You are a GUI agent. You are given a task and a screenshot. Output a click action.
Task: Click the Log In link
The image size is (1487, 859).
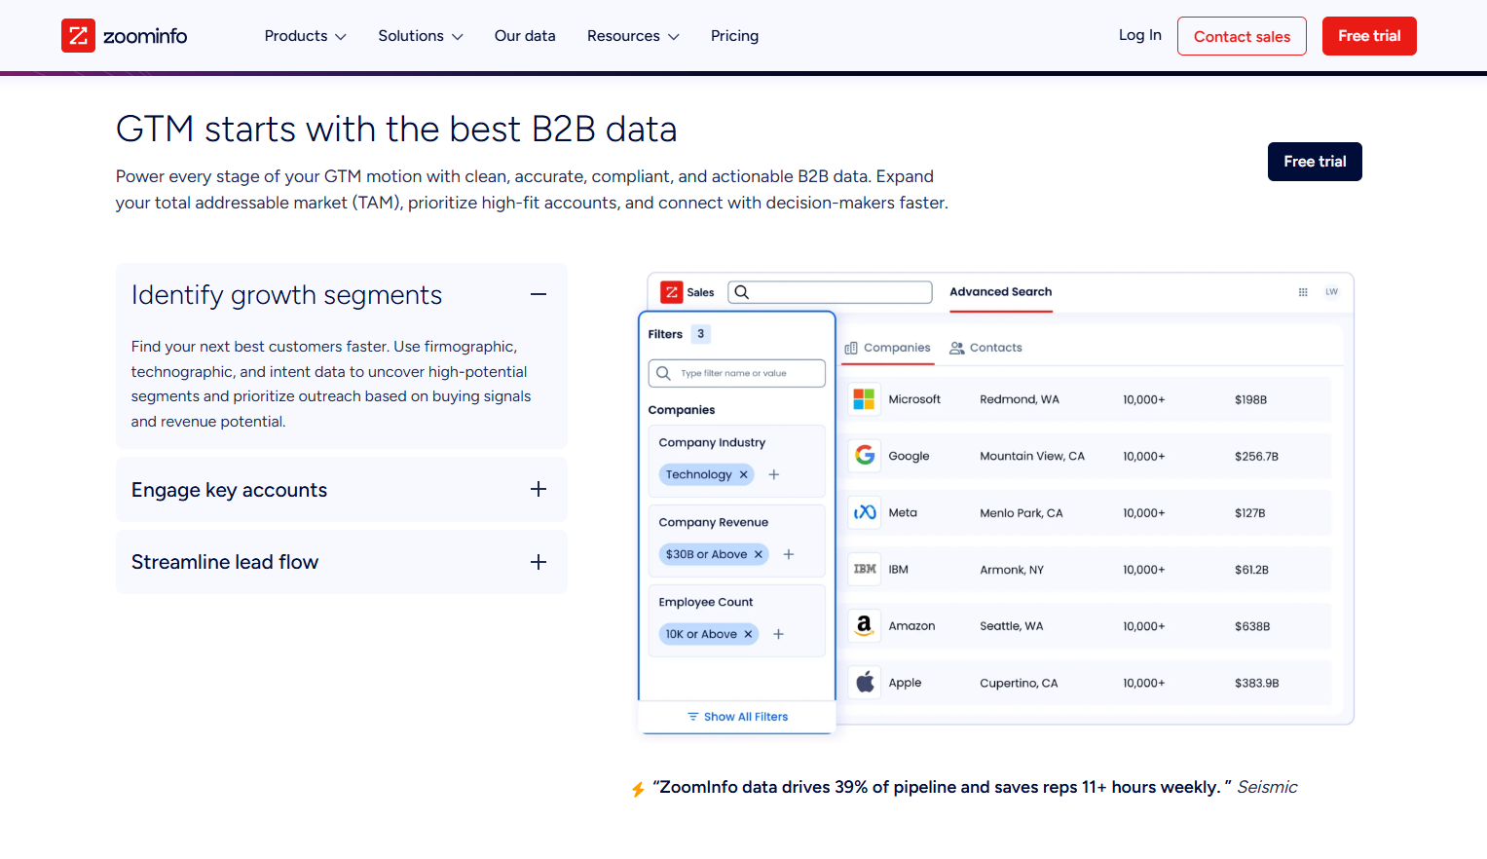[x=1139, y=35]
